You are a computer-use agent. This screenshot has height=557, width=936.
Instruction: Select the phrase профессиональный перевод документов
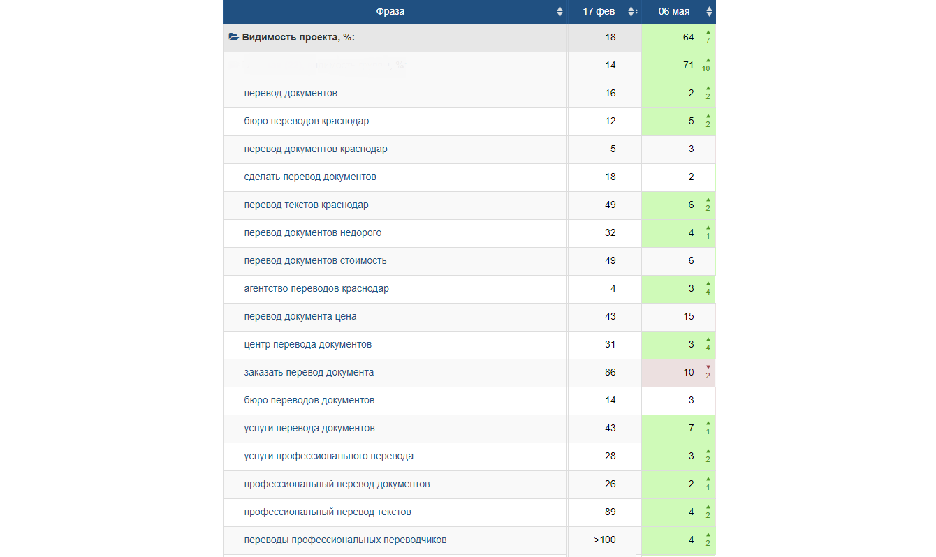pyautogui.click(x=337, y=484)
